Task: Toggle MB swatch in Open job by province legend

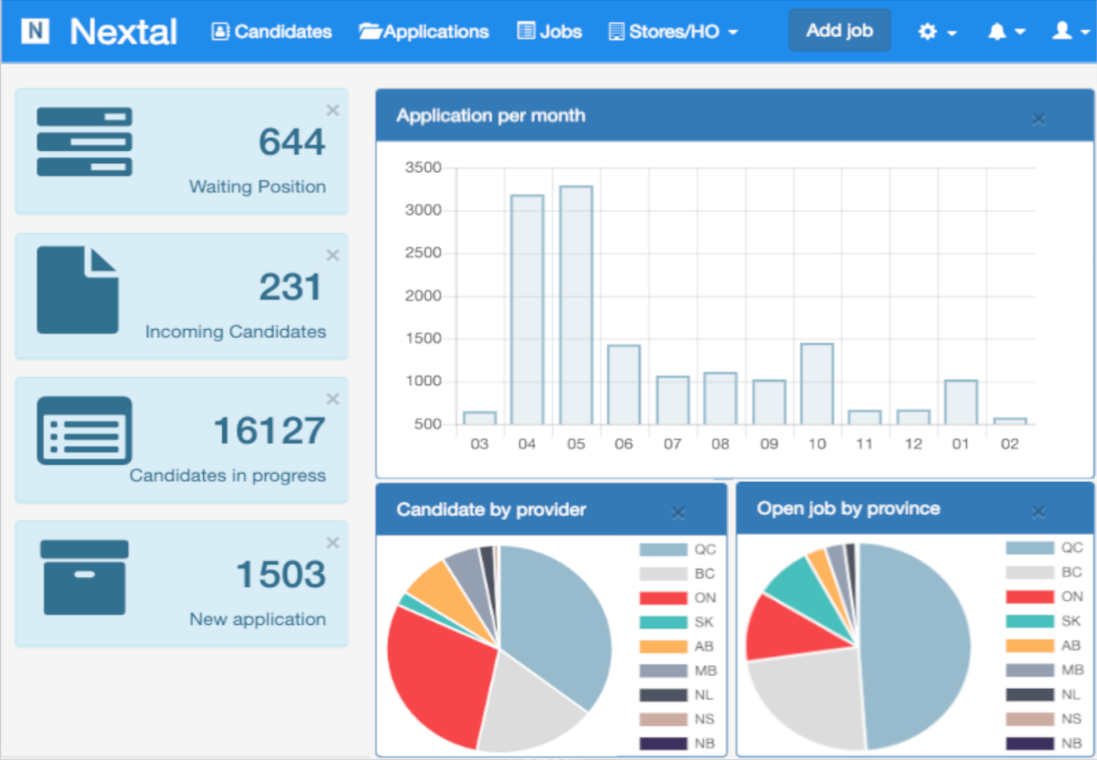Action: [x=1029, y=670]
